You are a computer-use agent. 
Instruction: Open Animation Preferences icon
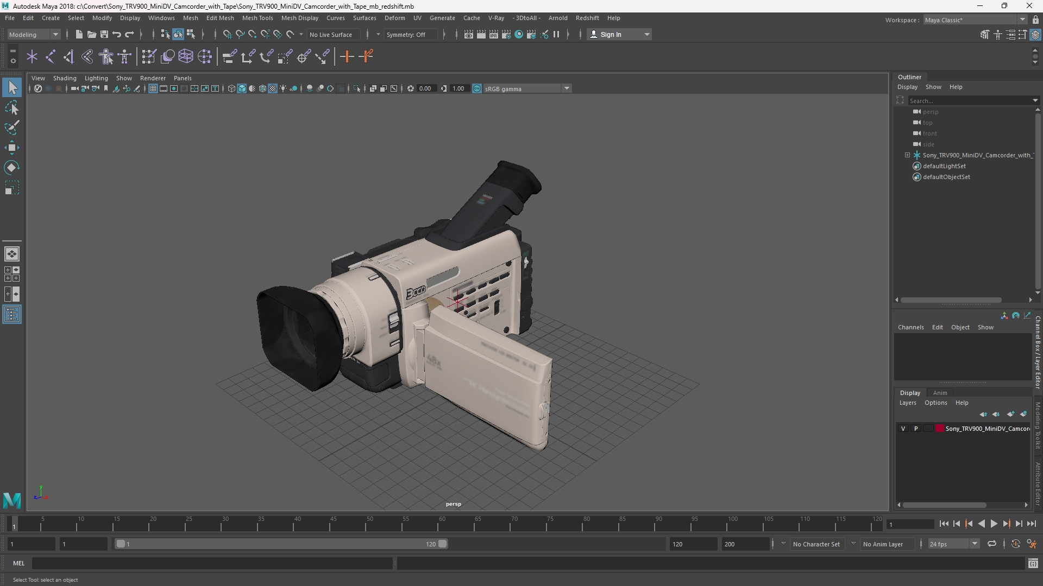1032,544
